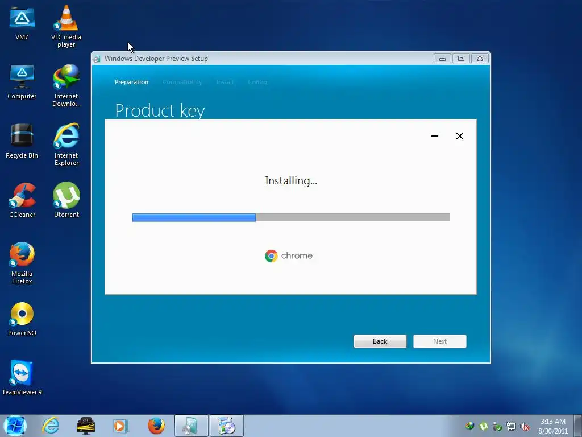Open TeamViewer 9 desktop shortcut
This screenshot has height=437, width=582.
click(x=22, y=377)
